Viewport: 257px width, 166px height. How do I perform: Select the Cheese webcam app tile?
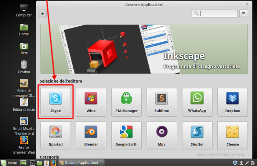(x=232, y=136)
